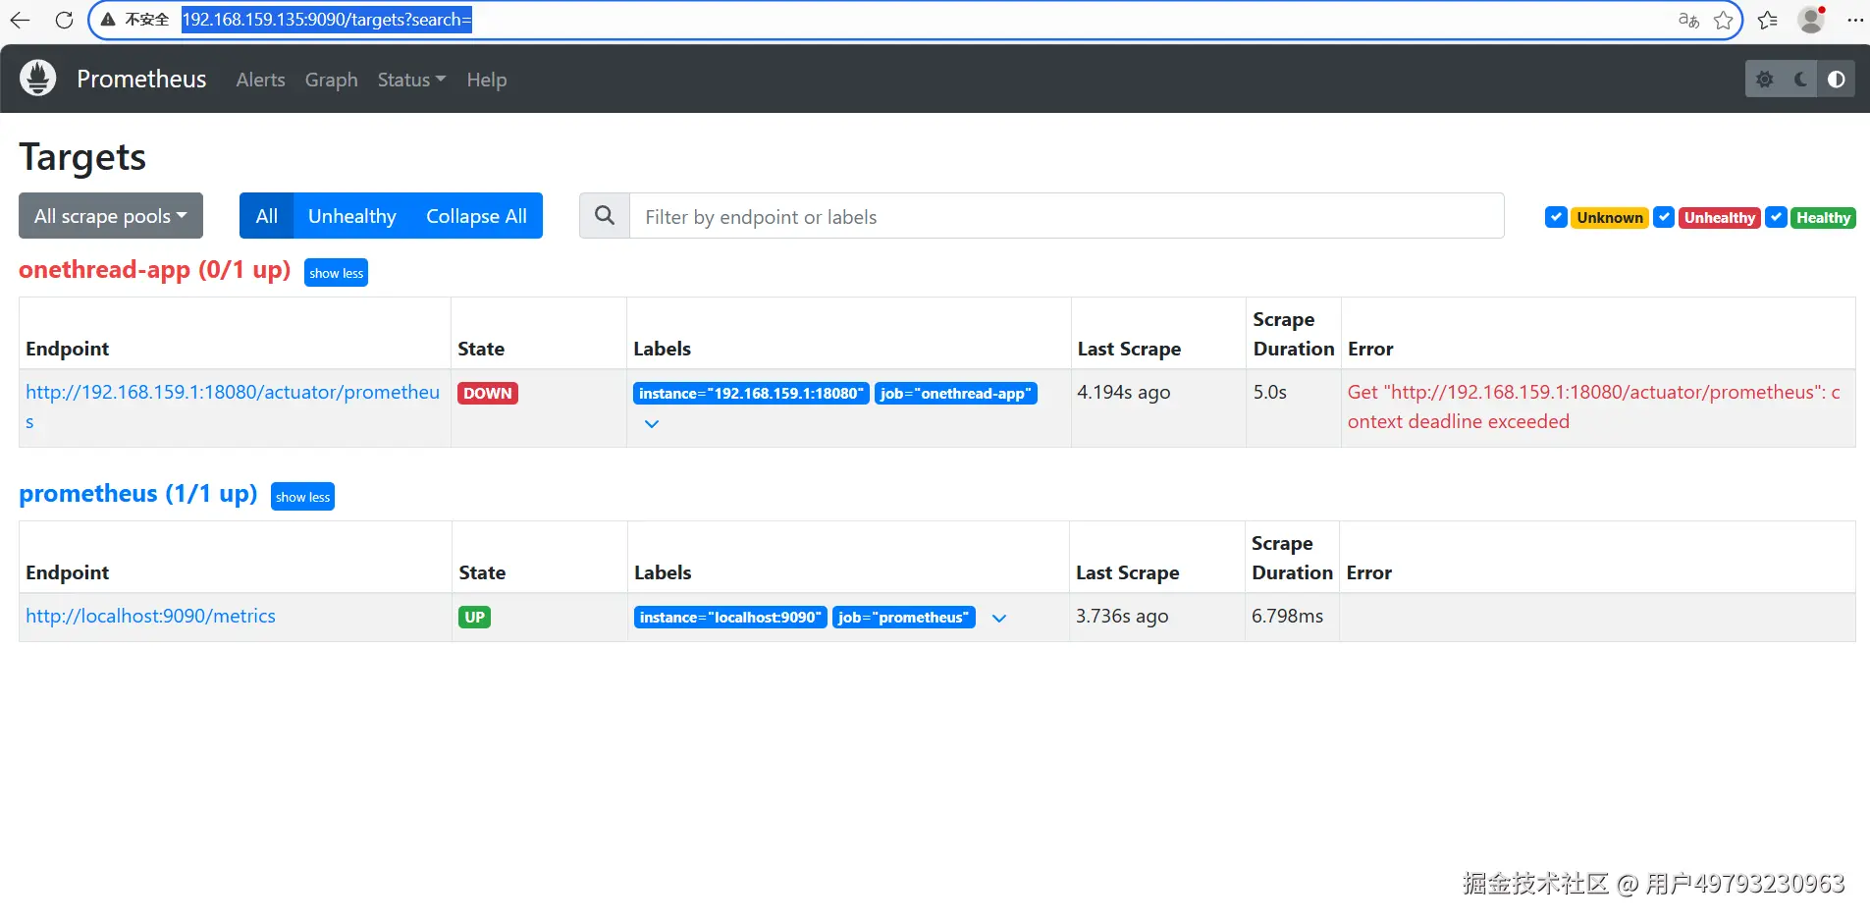Collapse prometheus pool with show less
Viewport: 1870px width, 922px height.
click(x=302, y=497)
